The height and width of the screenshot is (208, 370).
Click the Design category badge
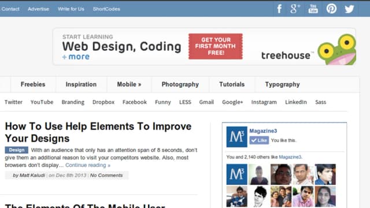pyautogui.click(x=17, y=150)
